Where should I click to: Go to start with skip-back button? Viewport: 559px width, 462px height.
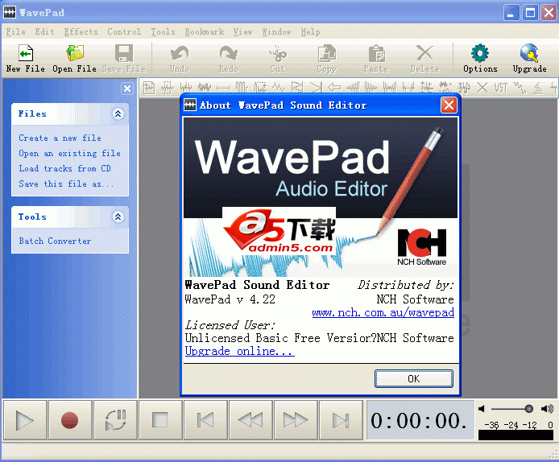coord(205,420)
